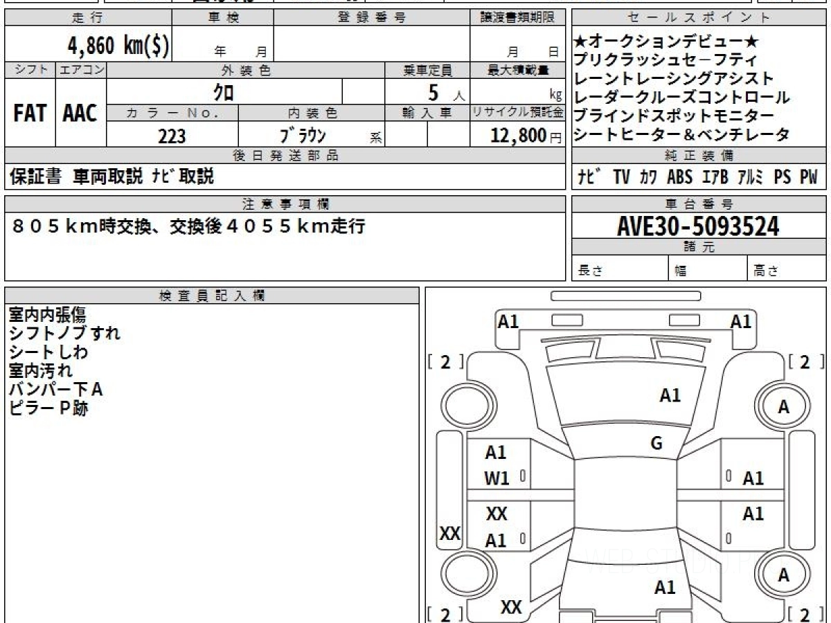This screenshot has height=623, width=831.
Task: Click the 検査員記入欄 header
Action: tap(212, 295)
